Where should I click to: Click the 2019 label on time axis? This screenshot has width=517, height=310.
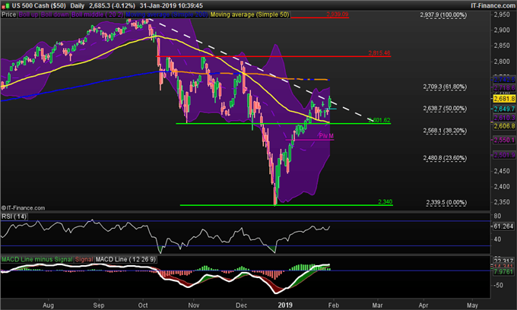[285, 305]
